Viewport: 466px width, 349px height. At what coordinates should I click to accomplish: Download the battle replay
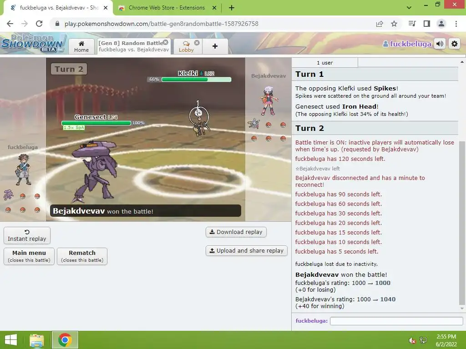pos(236,232)
